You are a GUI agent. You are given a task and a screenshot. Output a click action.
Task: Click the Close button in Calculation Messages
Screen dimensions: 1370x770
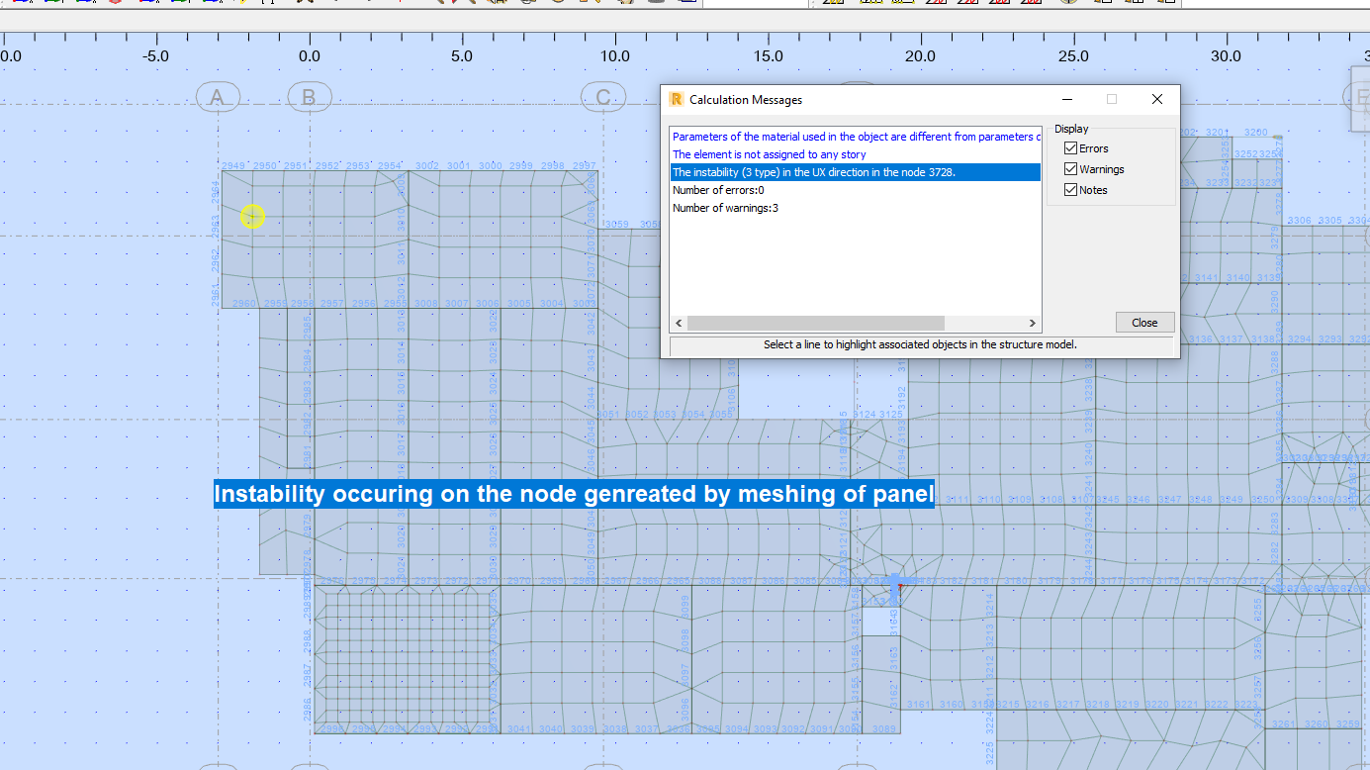(1144, 322)
